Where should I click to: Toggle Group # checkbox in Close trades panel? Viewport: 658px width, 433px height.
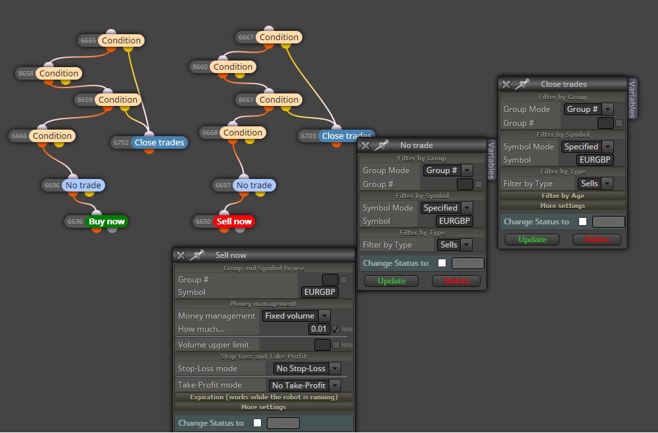click(619, 123)
